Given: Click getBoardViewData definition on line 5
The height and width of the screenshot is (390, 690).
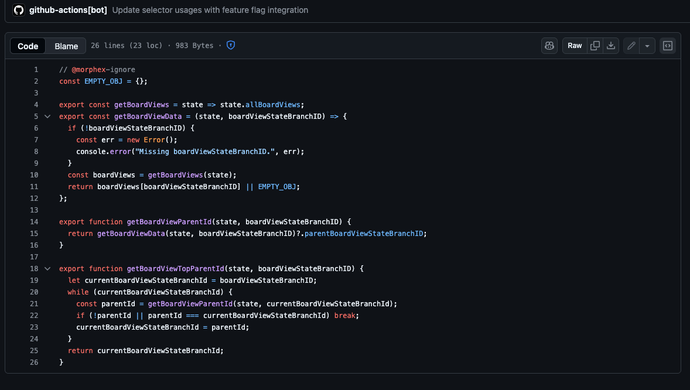Looking at the screenshot, I should click(x=148, y=116).
